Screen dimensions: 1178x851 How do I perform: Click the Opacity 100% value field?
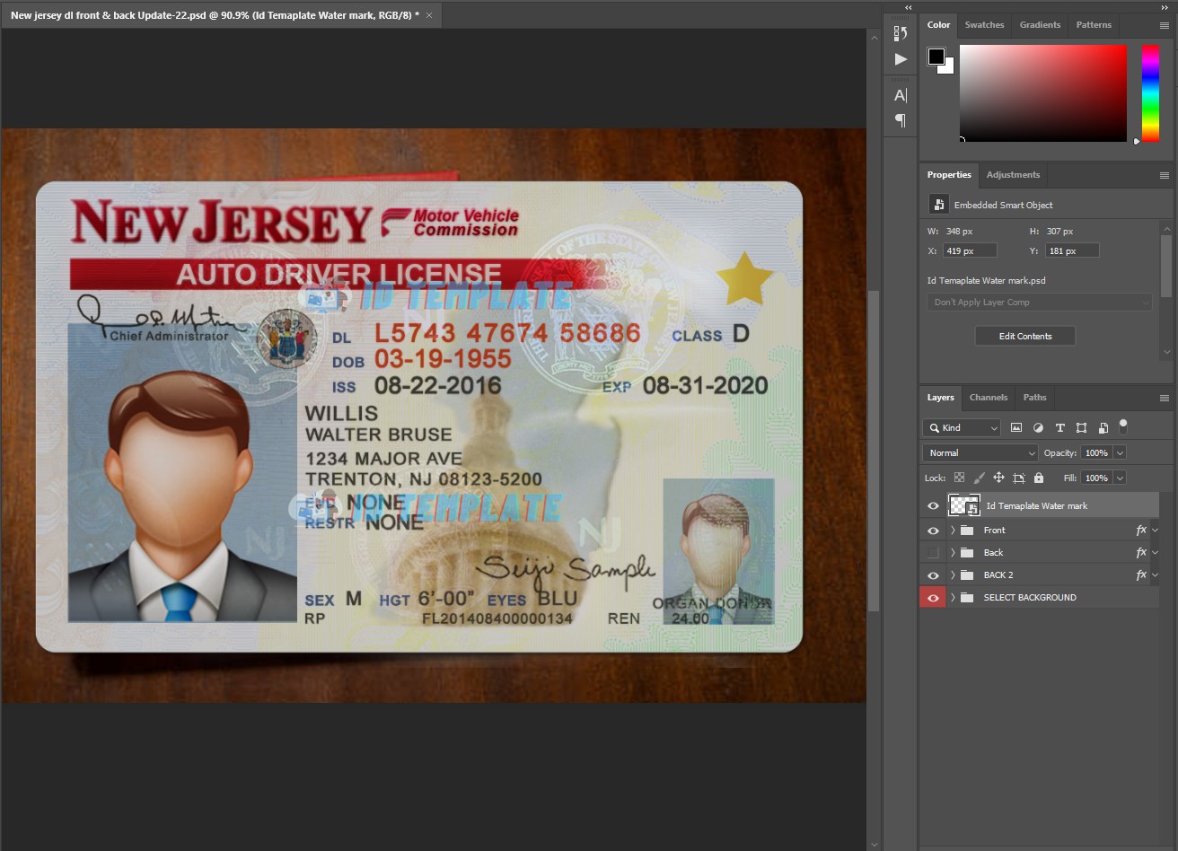click(x=1096, y=453)
